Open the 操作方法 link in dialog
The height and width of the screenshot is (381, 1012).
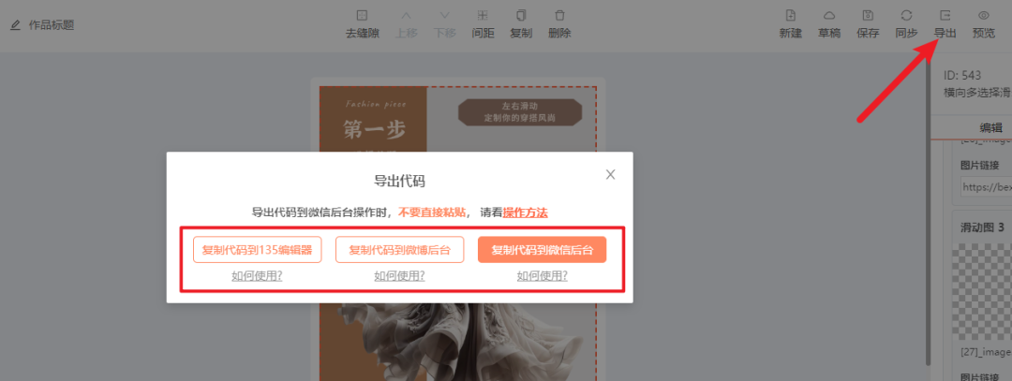point(526,212)
